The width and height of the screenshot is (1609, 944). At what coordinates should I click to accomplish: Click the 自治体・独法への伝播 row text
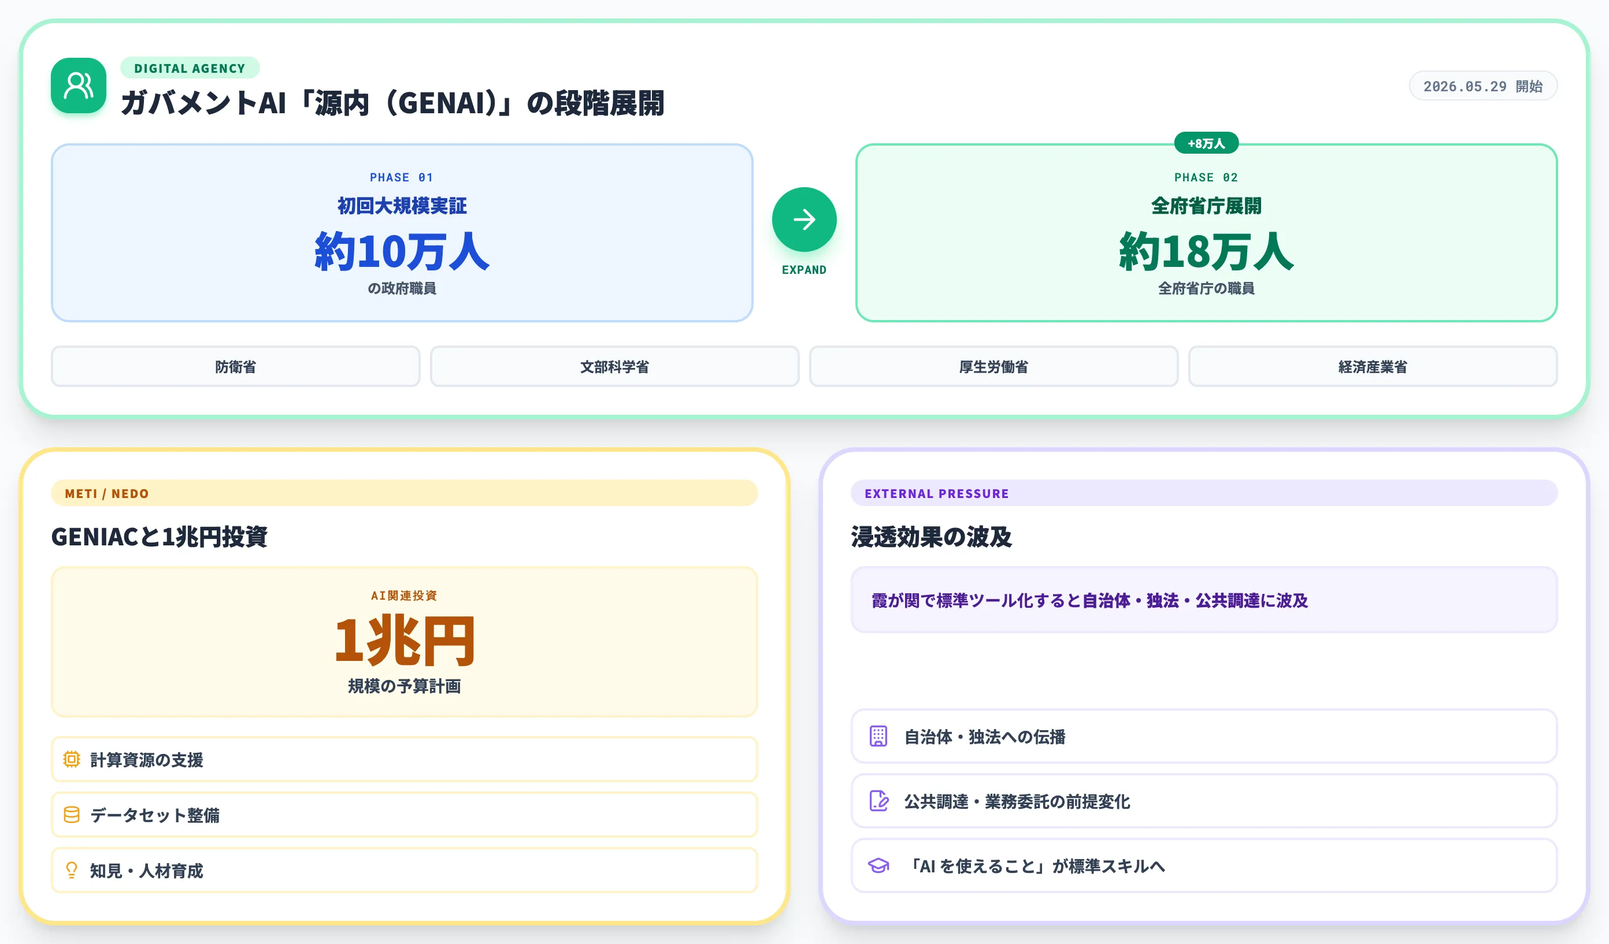coord(985,737)
